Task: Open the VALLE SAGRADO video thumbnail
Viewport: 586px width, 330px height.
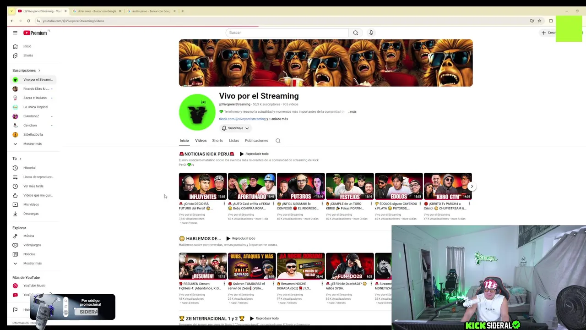Action: click(x=252, y=266)
